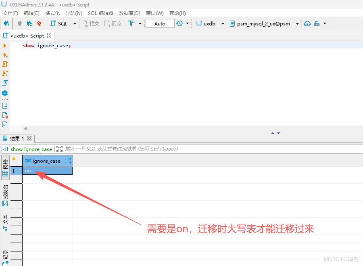Click the 提交 commit button
This screenshot has width=363, height=266.
tap(90, 24)
